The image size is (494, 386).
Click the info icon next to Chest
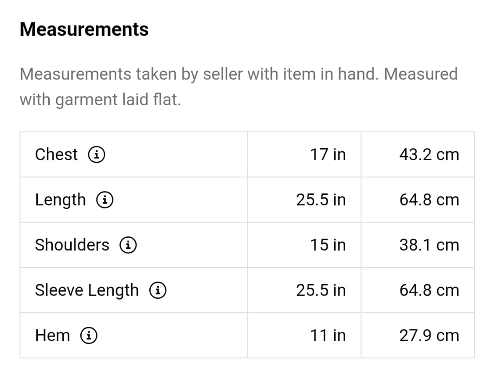97,154
